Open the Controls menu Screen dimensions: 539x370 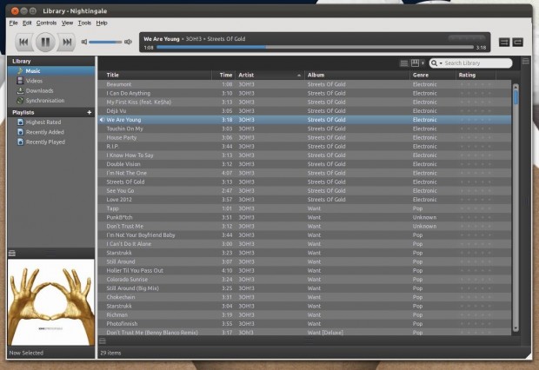click(46, 23)
